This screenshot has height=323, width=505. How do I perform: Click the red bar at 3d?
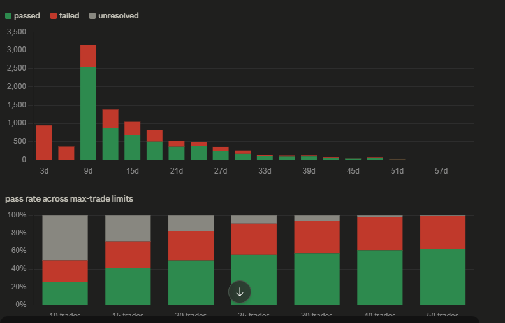pyautogui.click(x=44, y=142)
